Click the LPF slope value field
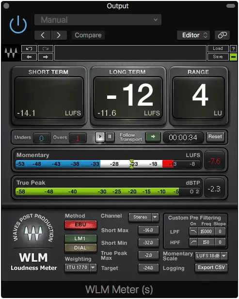This screenshot has width=239, height=299. click(220, 232)
